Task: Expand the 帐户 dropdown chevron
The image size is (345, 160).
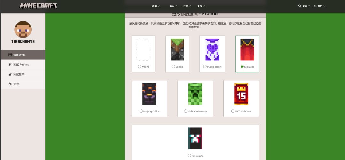Action: coord(324,6)
